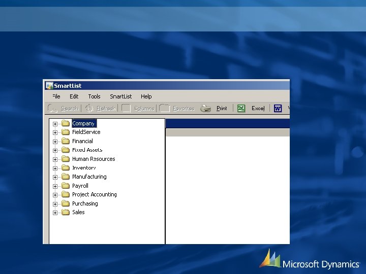This screenshot has width=366, height=274.
Task: Expand the Human Resources tree node
Action: (x=55, y=160)
